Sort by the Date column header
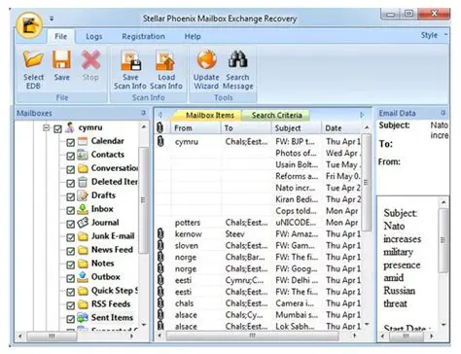Image resolution: width=461 pixels, height=354 pixels. coord(342,128)
